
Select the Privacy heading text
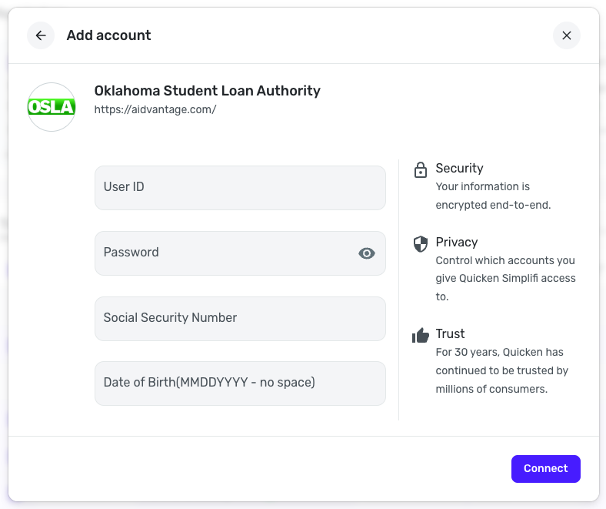(457, 242)
